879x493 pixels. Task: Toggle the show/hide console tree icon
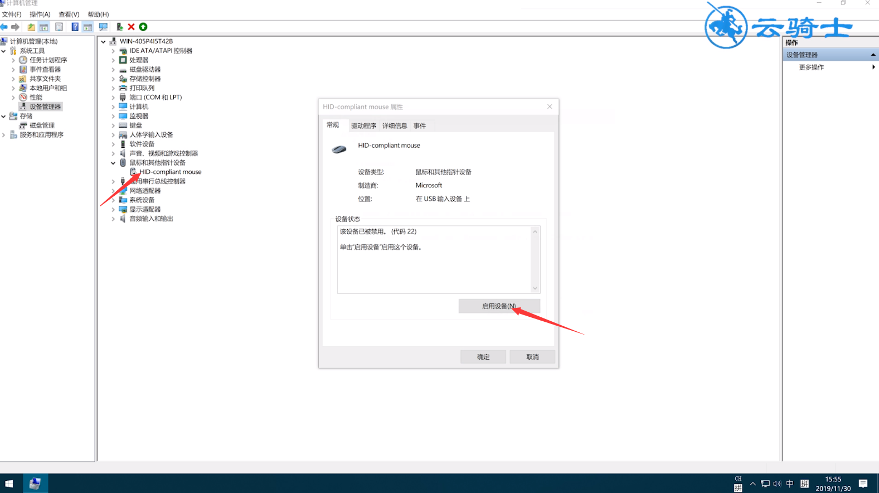[x=44, y=27]
